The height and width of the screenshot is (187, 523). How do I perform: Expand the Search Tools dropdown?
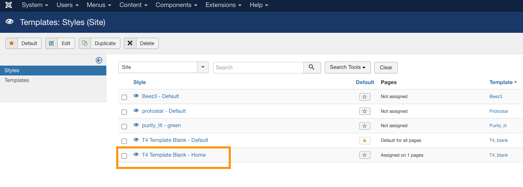point(347,67)
